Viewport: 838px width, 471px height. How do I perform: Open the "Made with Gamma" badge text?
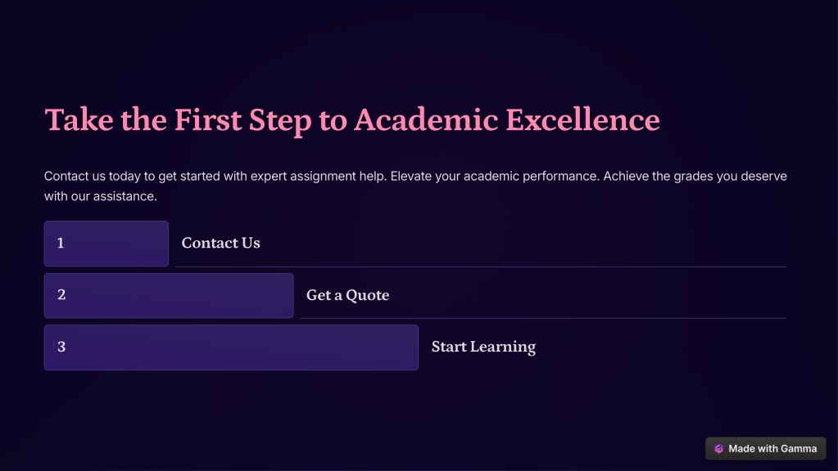[x=772, y=449]
